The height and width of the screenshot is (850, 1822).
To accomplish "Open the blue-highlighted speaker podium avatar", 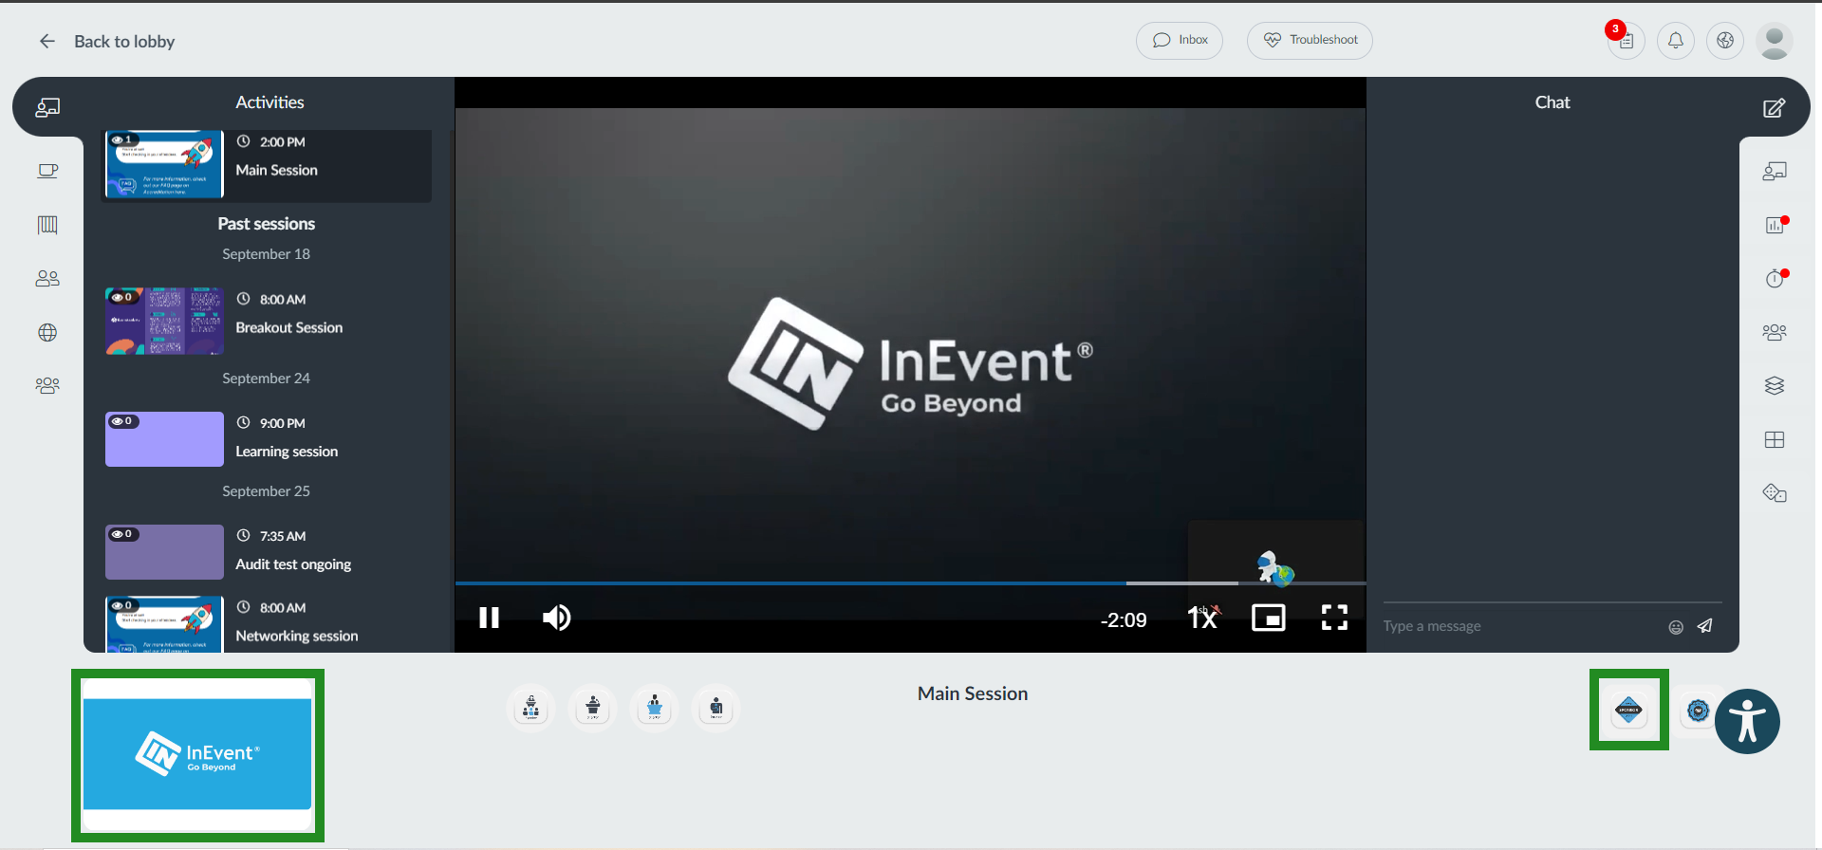I will tap(655, 708).
